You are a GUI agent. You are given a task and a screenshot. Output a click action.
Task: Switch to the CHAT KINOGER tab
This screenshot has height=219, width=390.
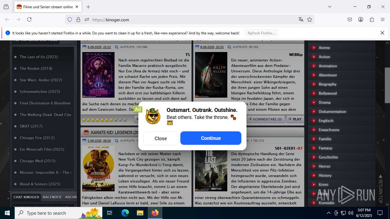click(26, 197)
